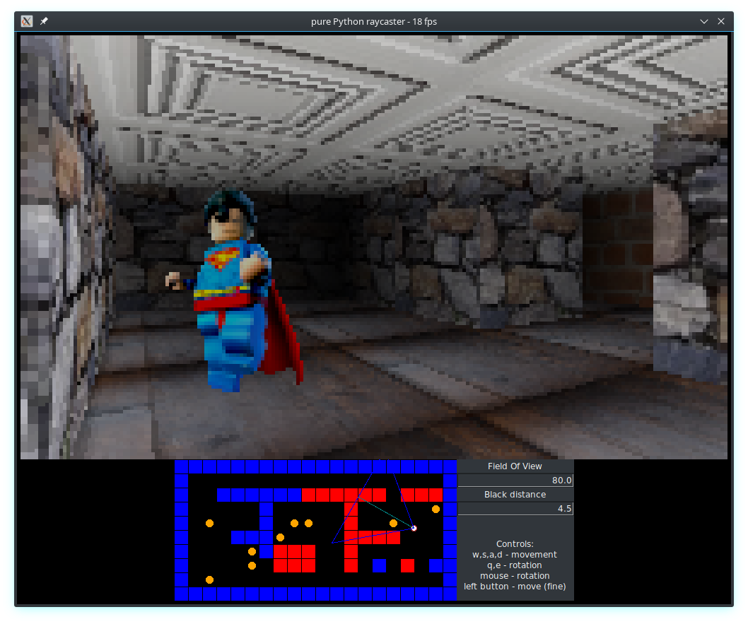This screenshot has height=624, width=748.
Task: Click the 'Field Of View' label
Action: click(x=515, y=466)
